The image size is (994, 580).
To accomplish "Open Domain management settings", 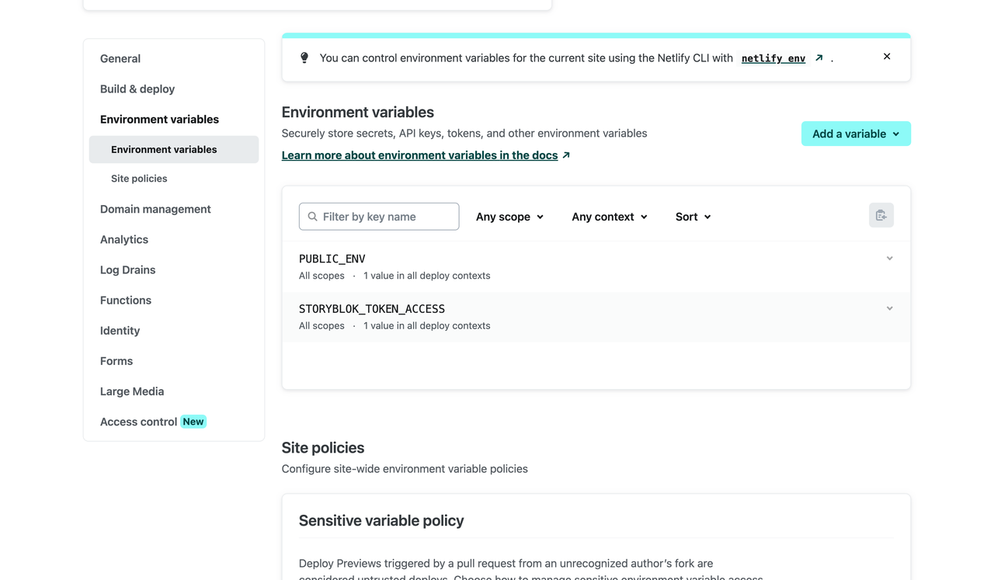I will (x=155, y=209).
